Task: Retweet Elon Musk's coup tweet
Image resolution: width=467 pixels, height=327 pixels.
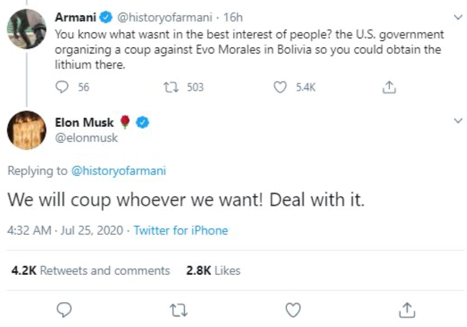Action: [x=179, y=310]
